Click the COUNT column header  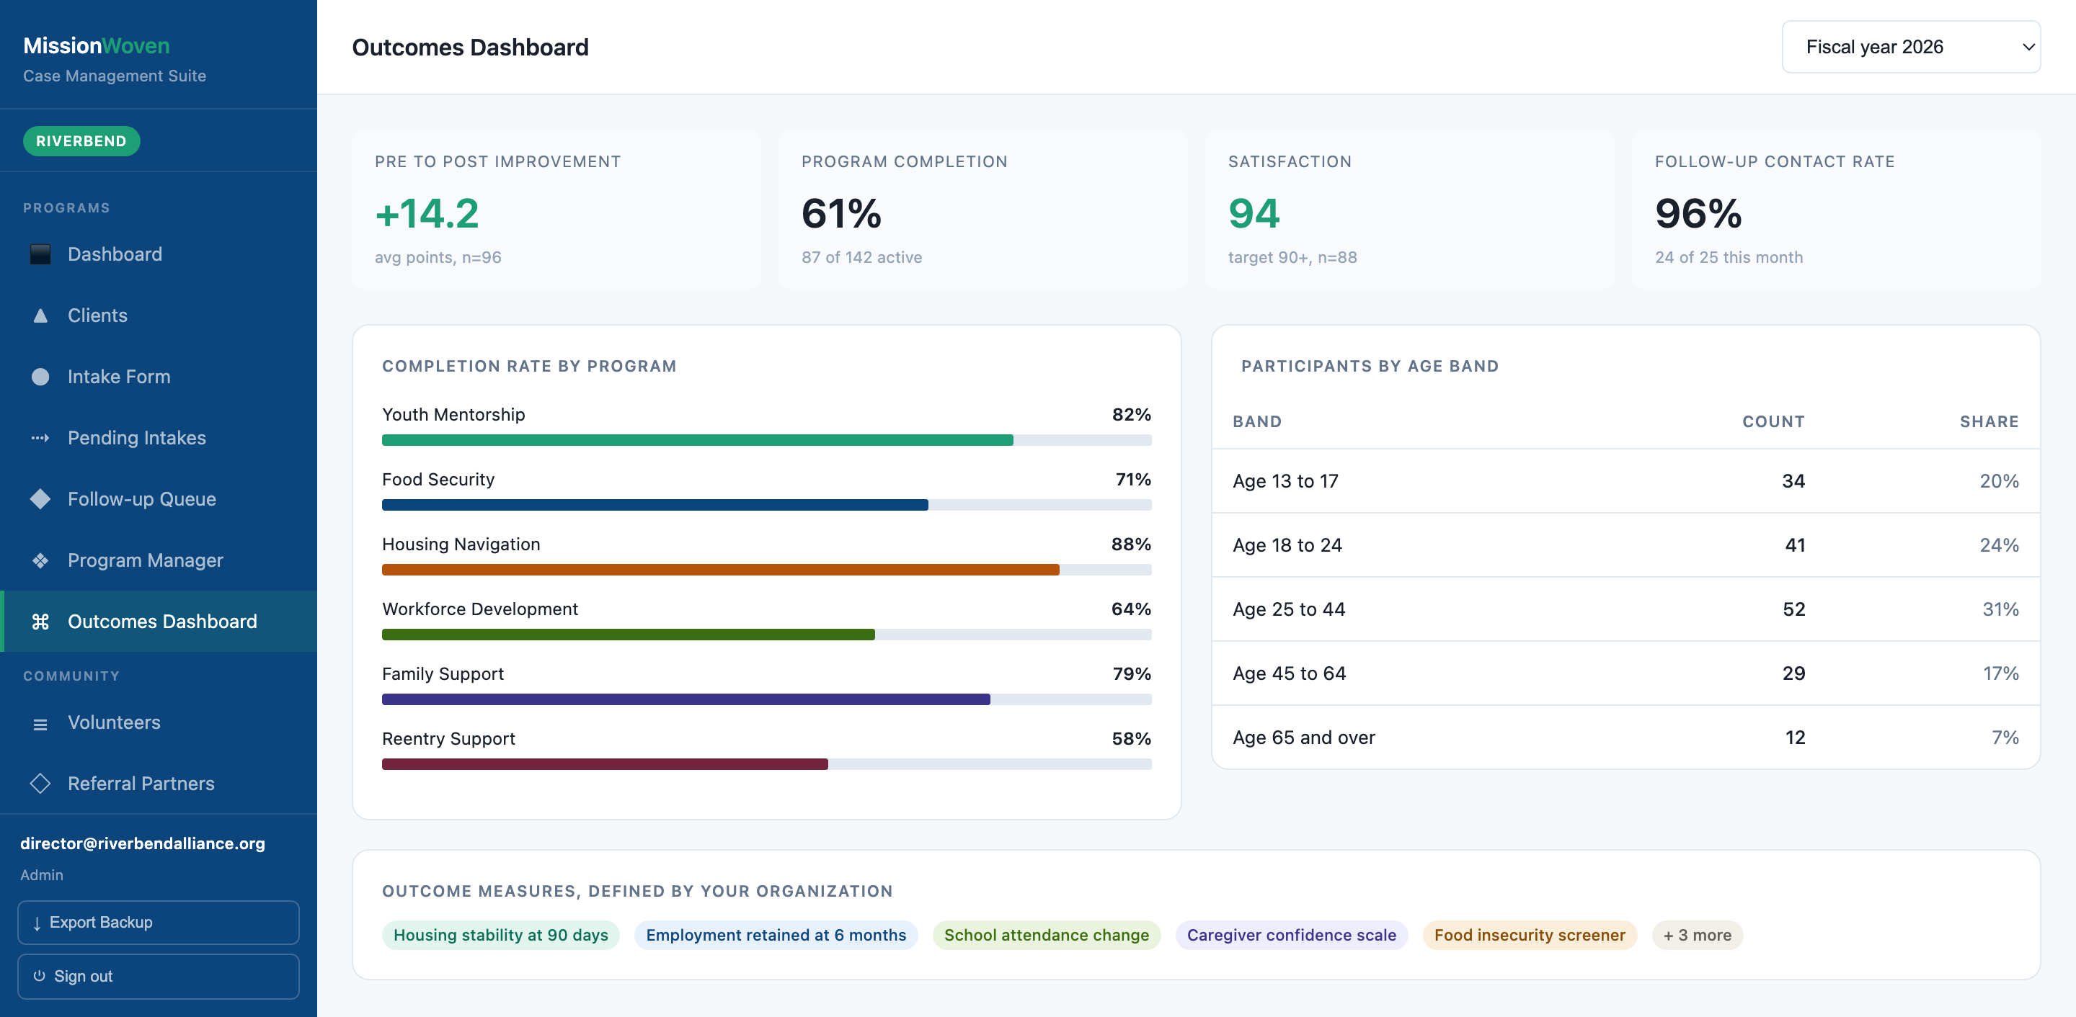point(1773,422)
